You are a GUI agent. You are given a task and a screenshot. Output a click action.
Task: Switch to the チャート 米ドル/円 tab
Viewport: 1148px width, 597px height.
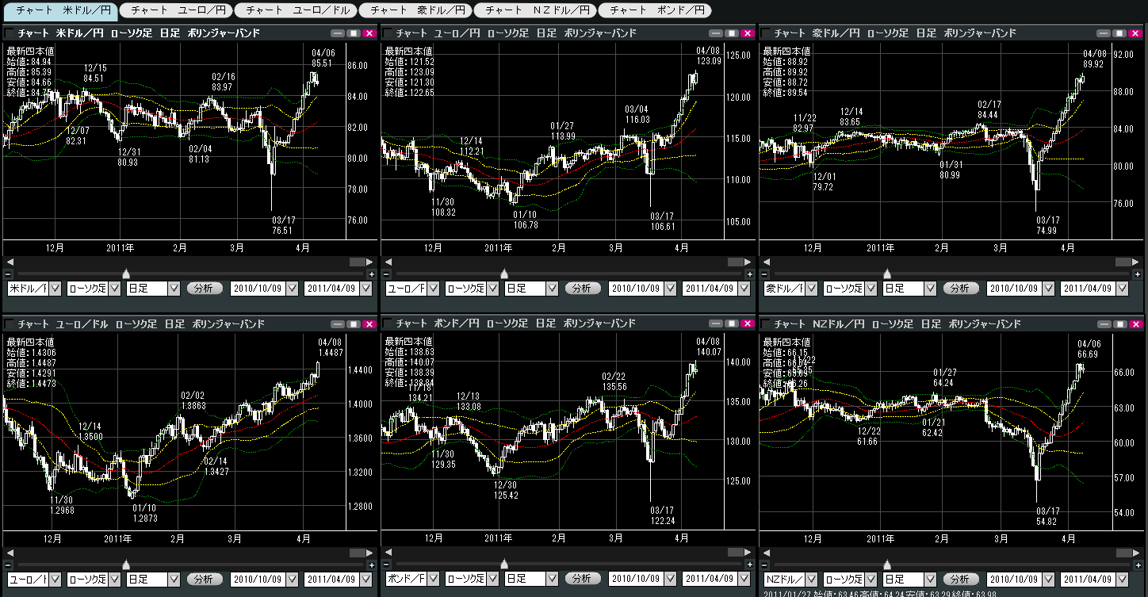(x=60, y=10)
